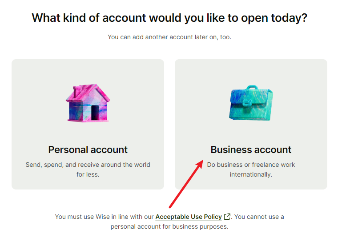Click the 'personal account for business purposes' text

pyautogui.click(x=169, y=226)
